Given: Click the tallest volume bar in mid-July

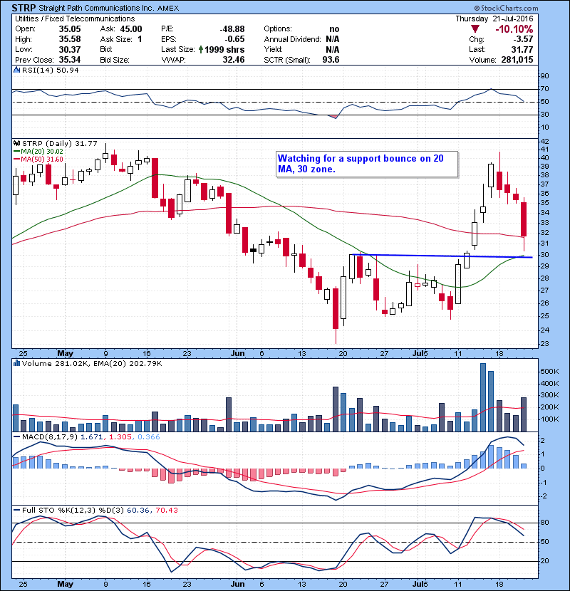Looking at the screenshot, I should (x=482, y=397).
